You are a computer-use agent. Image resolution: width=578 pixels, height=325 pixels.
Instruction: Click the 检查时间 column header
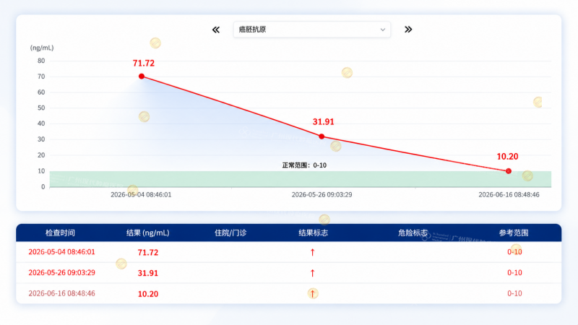[60, 233]
